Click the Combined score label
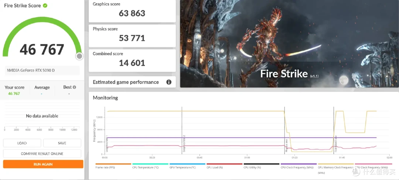This screenshot has width=399, height=180. tap(108, 54)
